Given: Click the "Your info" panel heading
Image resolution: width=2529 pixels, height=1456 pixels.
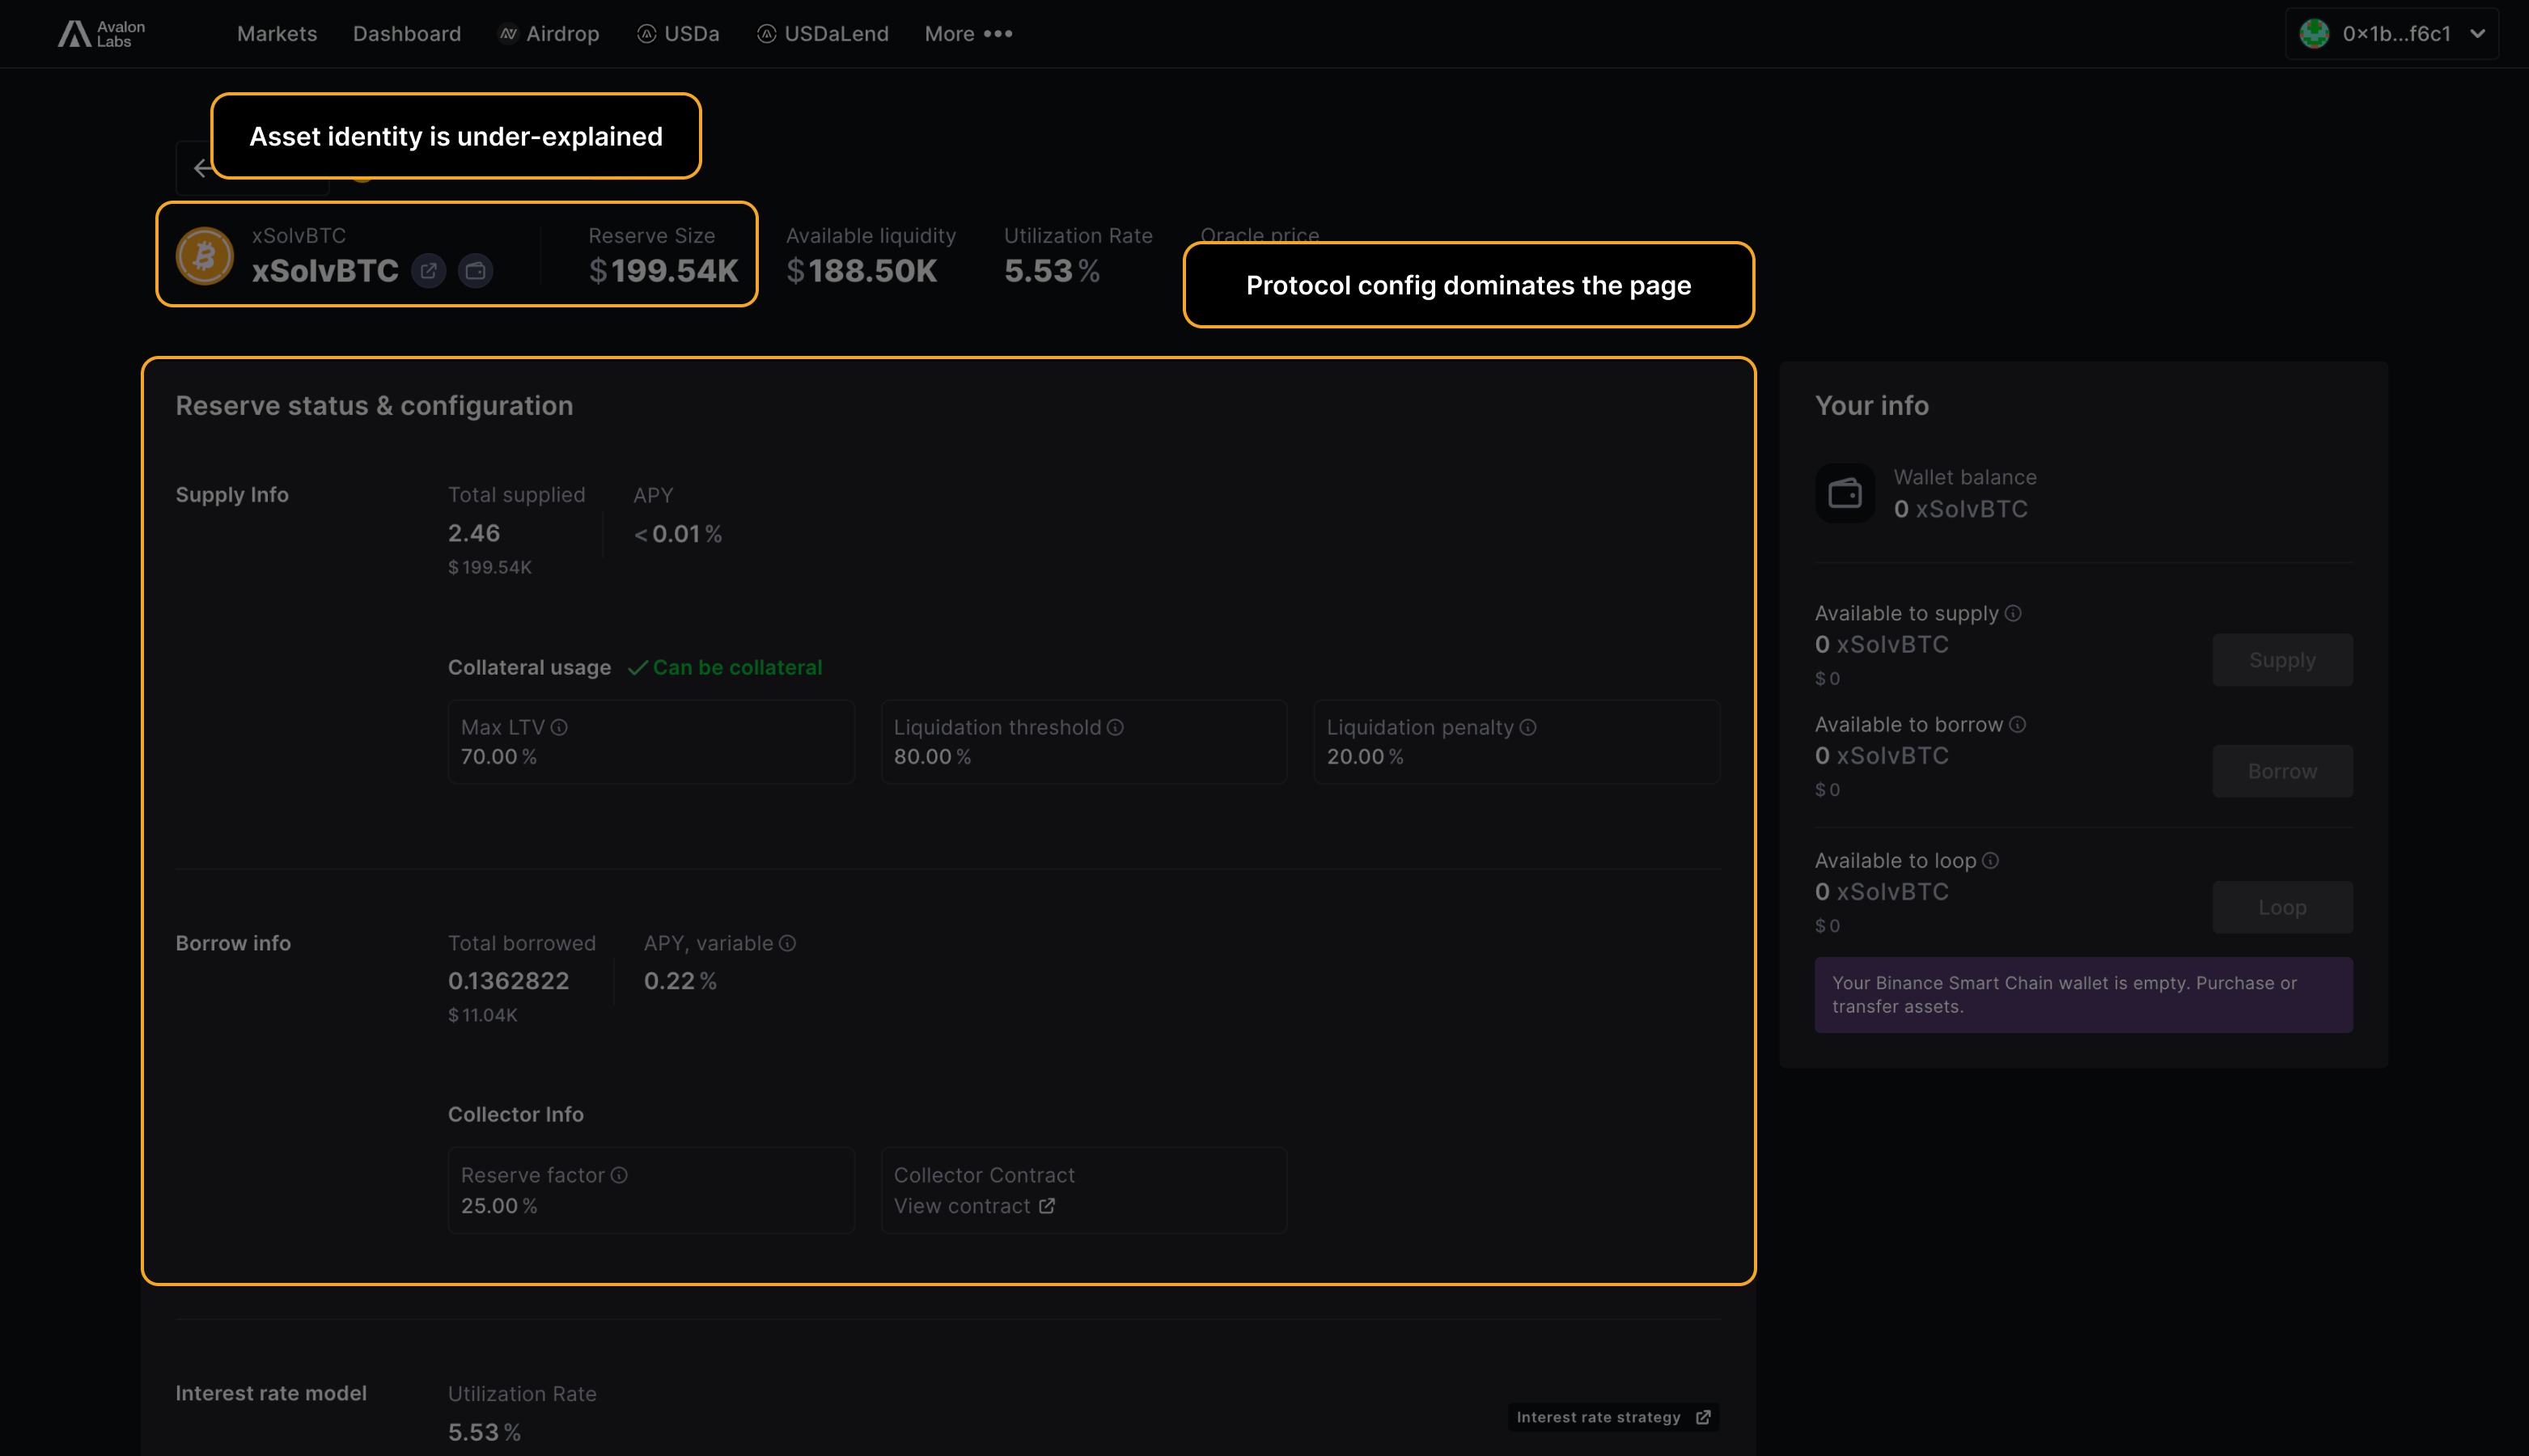Looking at the screenshot, I should 1872,406.
